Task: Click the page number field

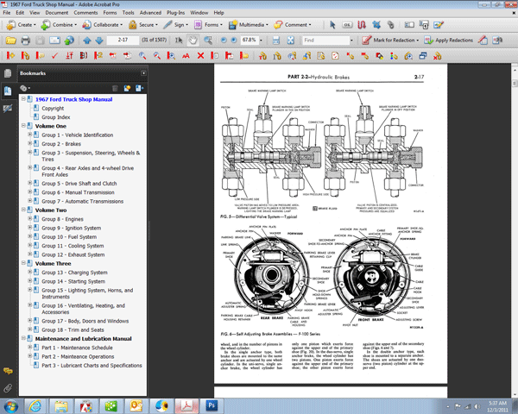Action: coord(123,40)
